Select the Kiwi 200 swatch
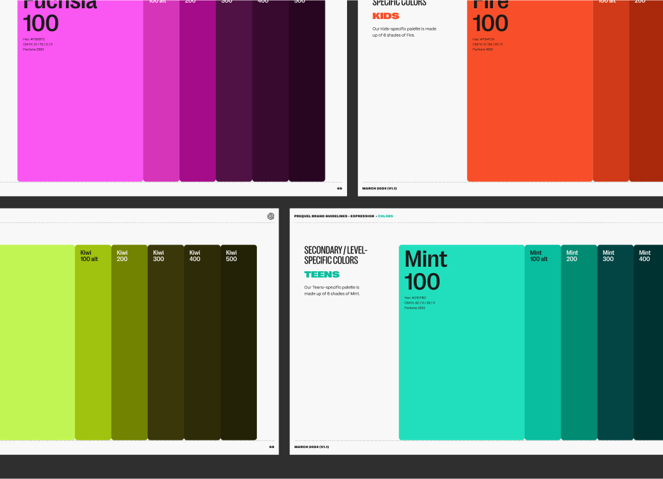 point(129,343)
